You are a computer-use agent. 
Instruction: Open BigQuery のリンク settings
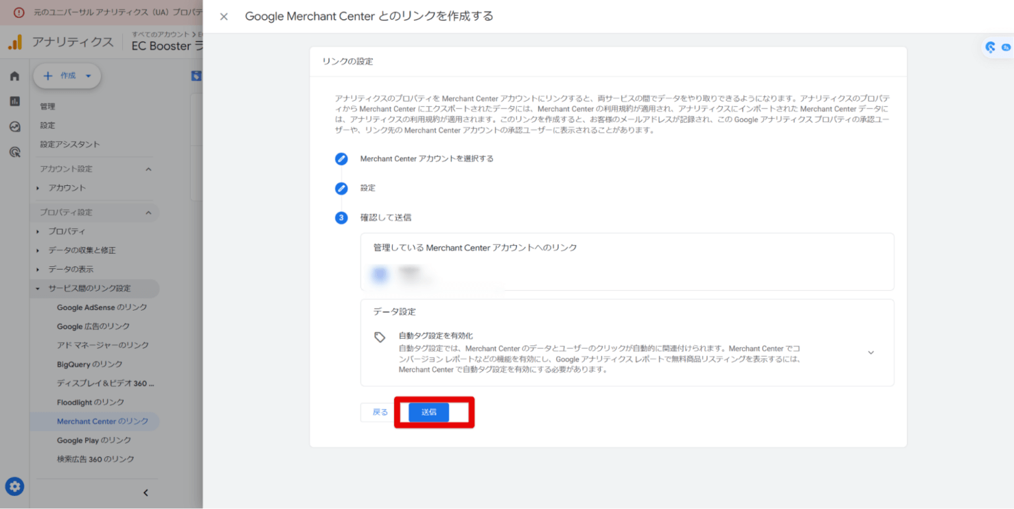(90, 363)
